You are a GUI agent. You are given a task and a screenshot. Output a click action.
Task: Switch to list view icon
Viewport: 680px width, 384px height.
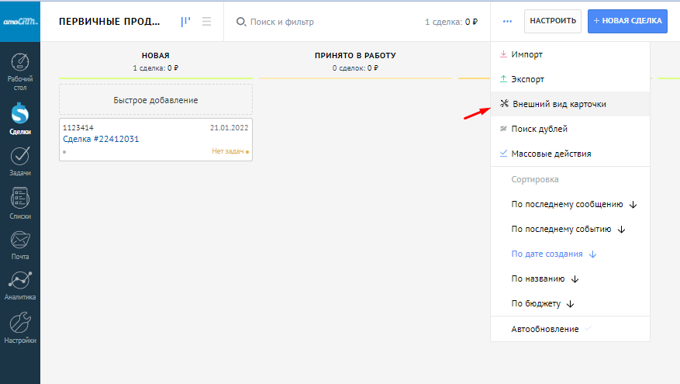207,22
